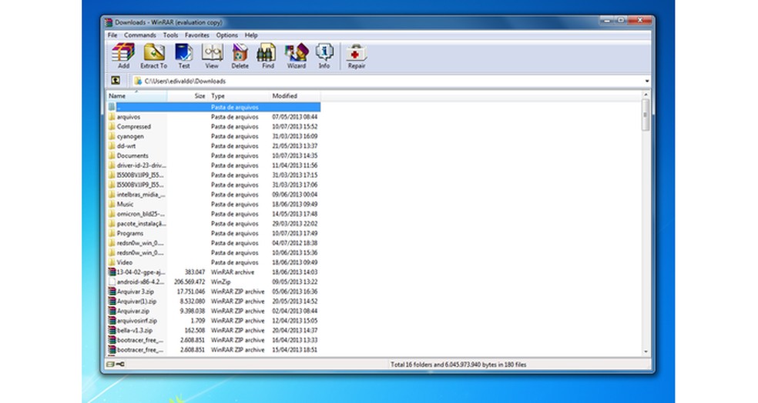Click the Delete toolbar icon
This screenshot has height=403, width=758.
240,52
